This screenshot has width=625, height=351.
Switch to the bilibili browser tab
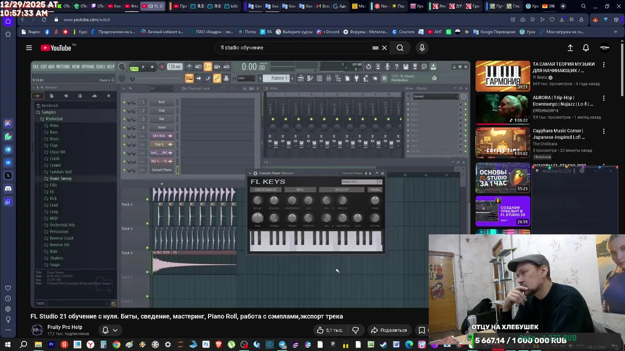(231, 6)
